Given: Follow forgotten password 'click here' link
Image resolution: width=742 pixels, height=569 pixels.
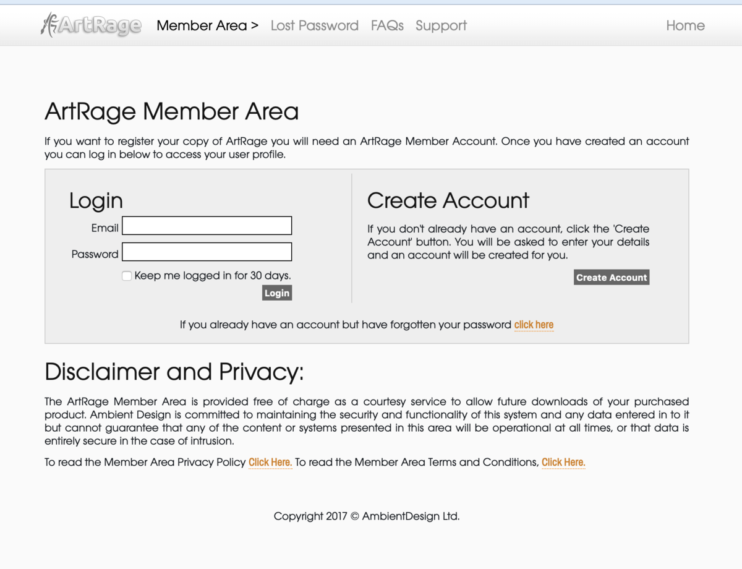Looking at the screenshot, I should click(x=534, y=325).
